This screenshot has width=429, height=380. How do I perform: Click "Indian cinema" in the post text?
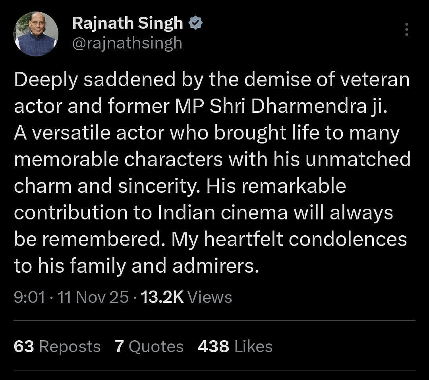222,213
